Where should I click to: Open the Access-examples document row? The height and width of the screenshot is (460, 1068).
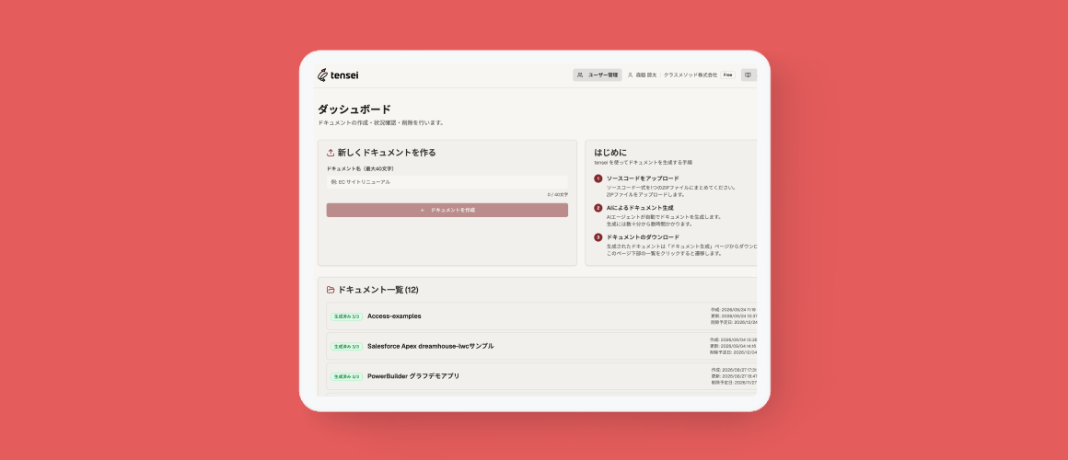541,316
